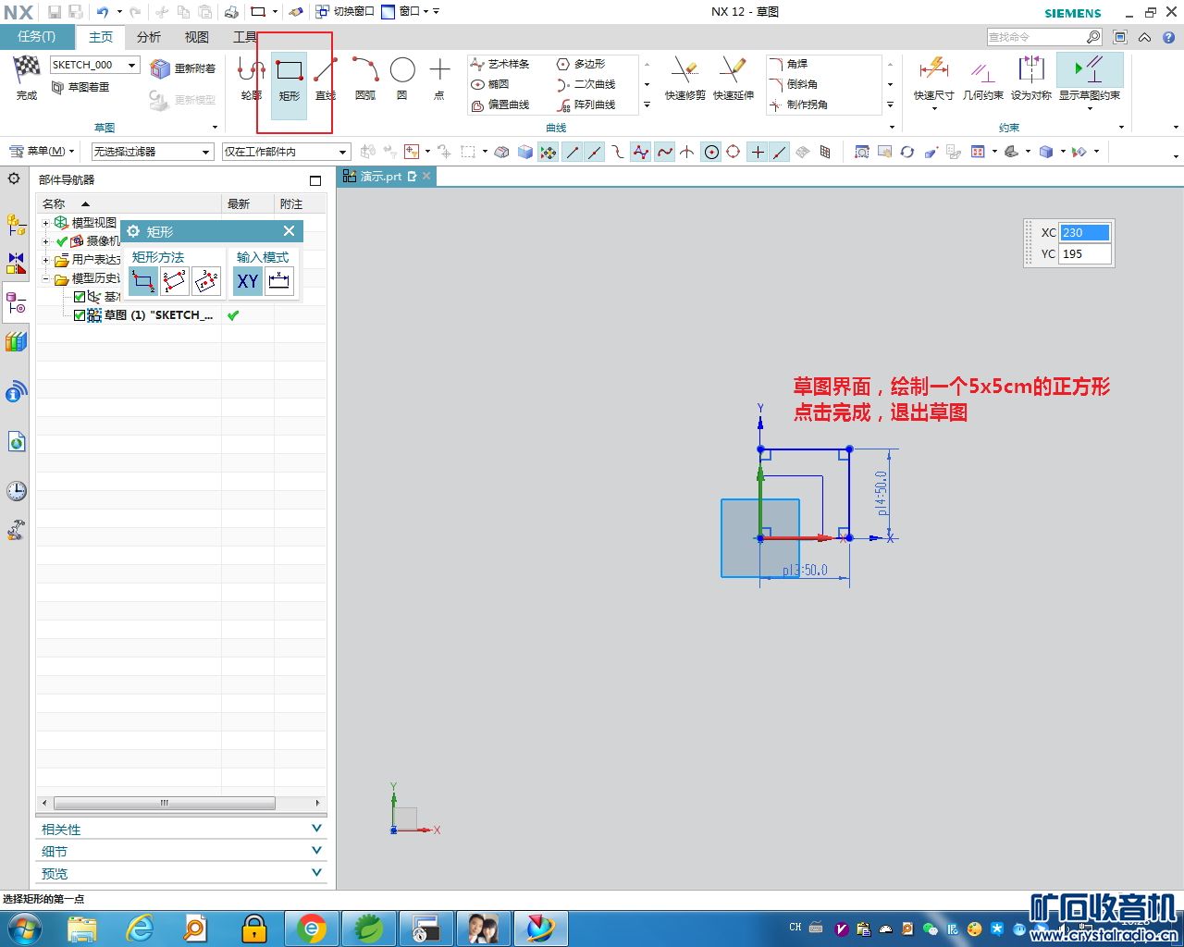Choose the 多边形 polygon tool
Image resolution: width=1184 pixels, height=947 pixels.
pyautogui.click(x=581, y=64)
